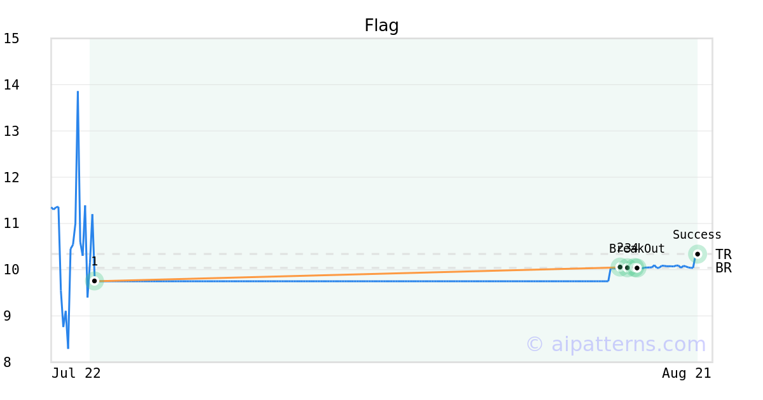The width and height of the screenshot is (763, 400).
Task: Open the aipatterns.com watermark link
Action: 615,344
